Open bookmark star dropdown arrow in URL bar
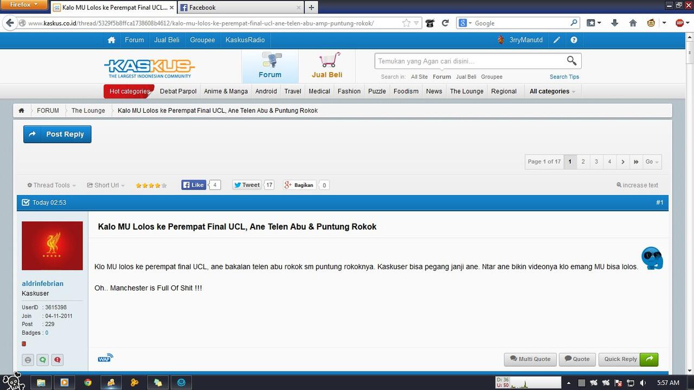 point(416,23)
